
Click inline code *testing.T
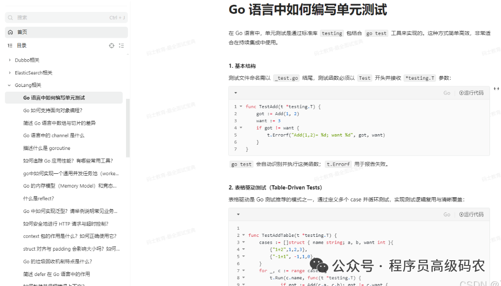click(x=419, y=78)
